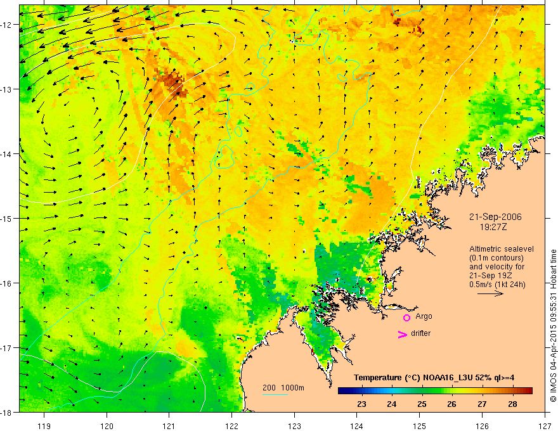
Task: Click longitude axis label 119
Action: (44, 426)
